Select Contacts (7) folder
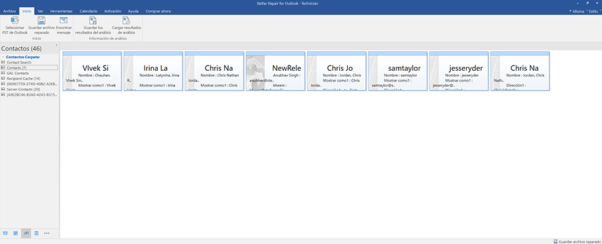The width and height of the screenshot is (602, 244). point(29,68)
